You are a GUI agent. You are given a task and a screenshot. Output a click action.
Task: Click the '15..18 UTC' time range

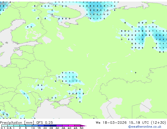139,123
